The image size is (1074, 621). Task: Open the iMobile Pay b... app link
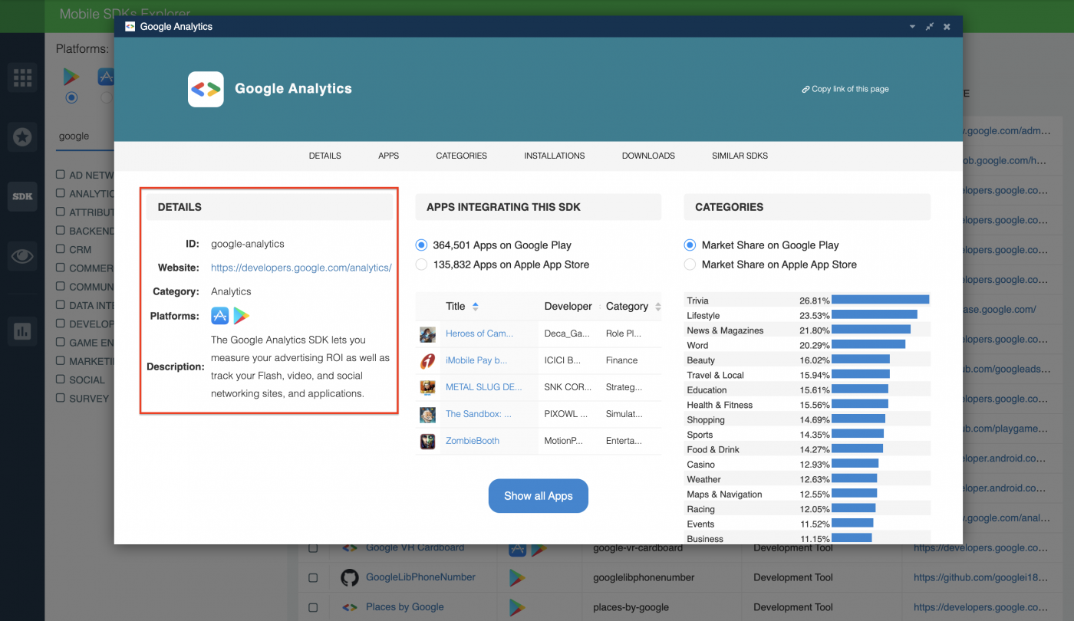(x=478, y=360)
